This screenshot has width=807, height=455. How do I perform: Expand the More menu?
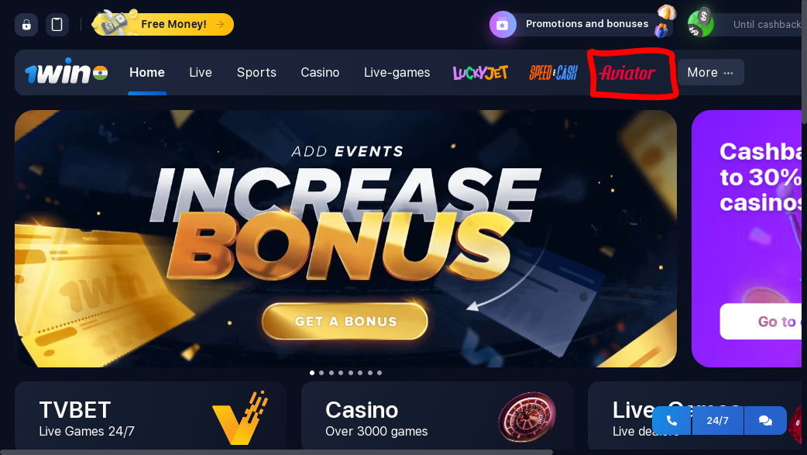[x=710, y=72]
